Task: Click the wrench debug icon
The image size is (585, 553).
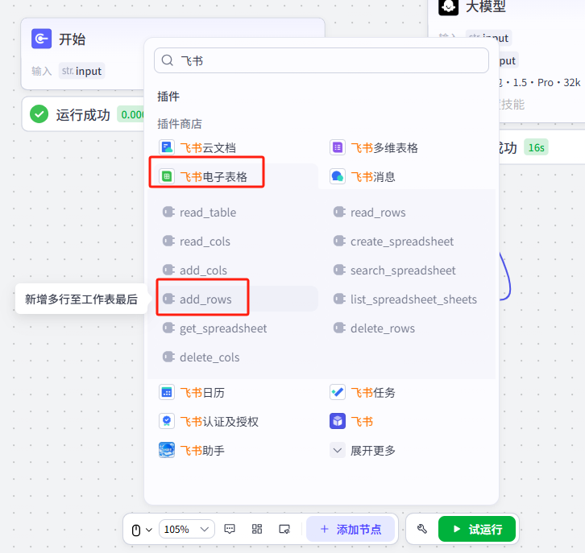Action: point(422,529)
